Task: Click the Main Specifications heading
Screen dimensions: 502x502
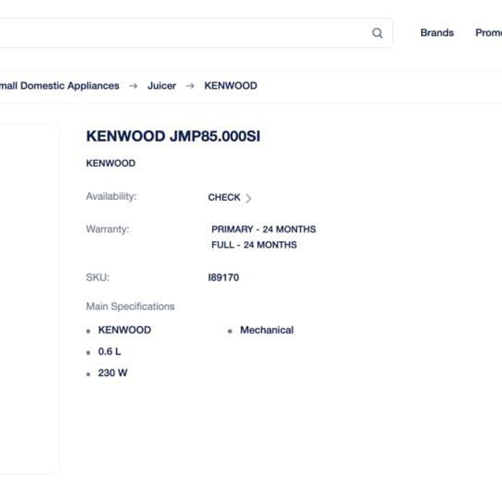Action: [130, 306]
